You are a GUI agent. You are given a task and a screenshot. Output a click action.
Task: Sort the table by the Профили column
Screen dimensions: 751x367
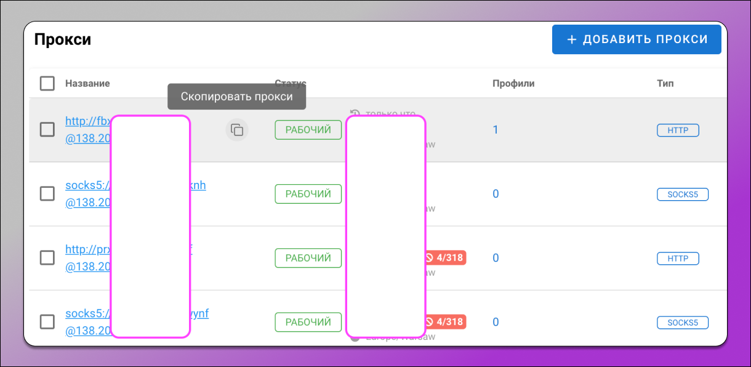pos(513,83)
